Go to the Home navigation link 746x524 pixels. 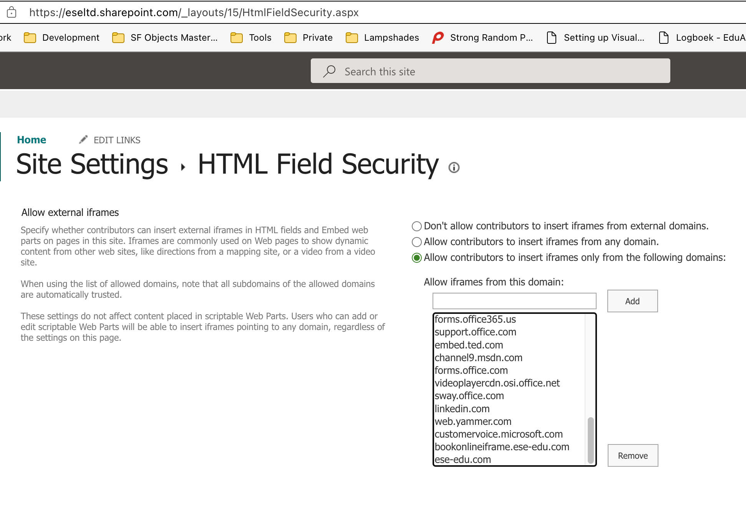[x=31, y=140]
